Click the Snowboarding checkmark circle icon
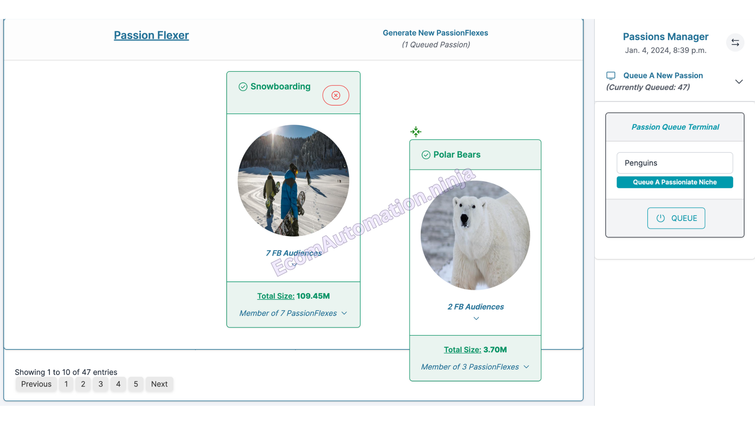755x425 pixels. click(243, 87)
